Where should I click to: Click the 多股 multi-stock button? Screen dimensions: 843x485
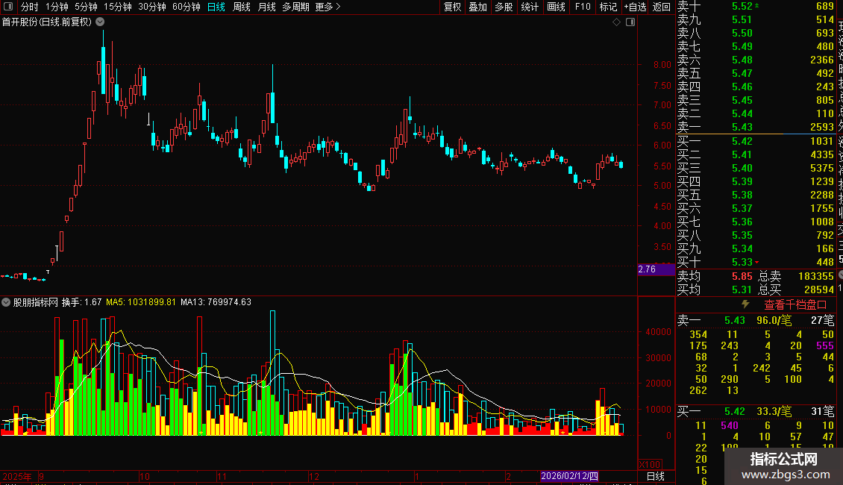pyautogui.click(x=504, y=7)
